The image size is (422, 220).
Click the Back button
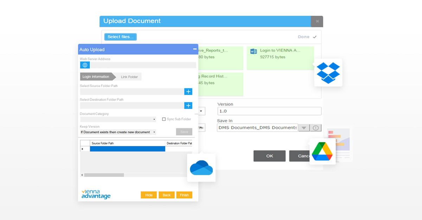(166, 195)
